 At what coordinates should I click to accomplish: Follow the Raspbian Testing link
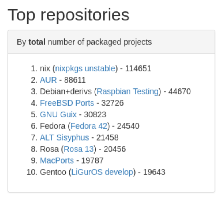tap(128, 92)
